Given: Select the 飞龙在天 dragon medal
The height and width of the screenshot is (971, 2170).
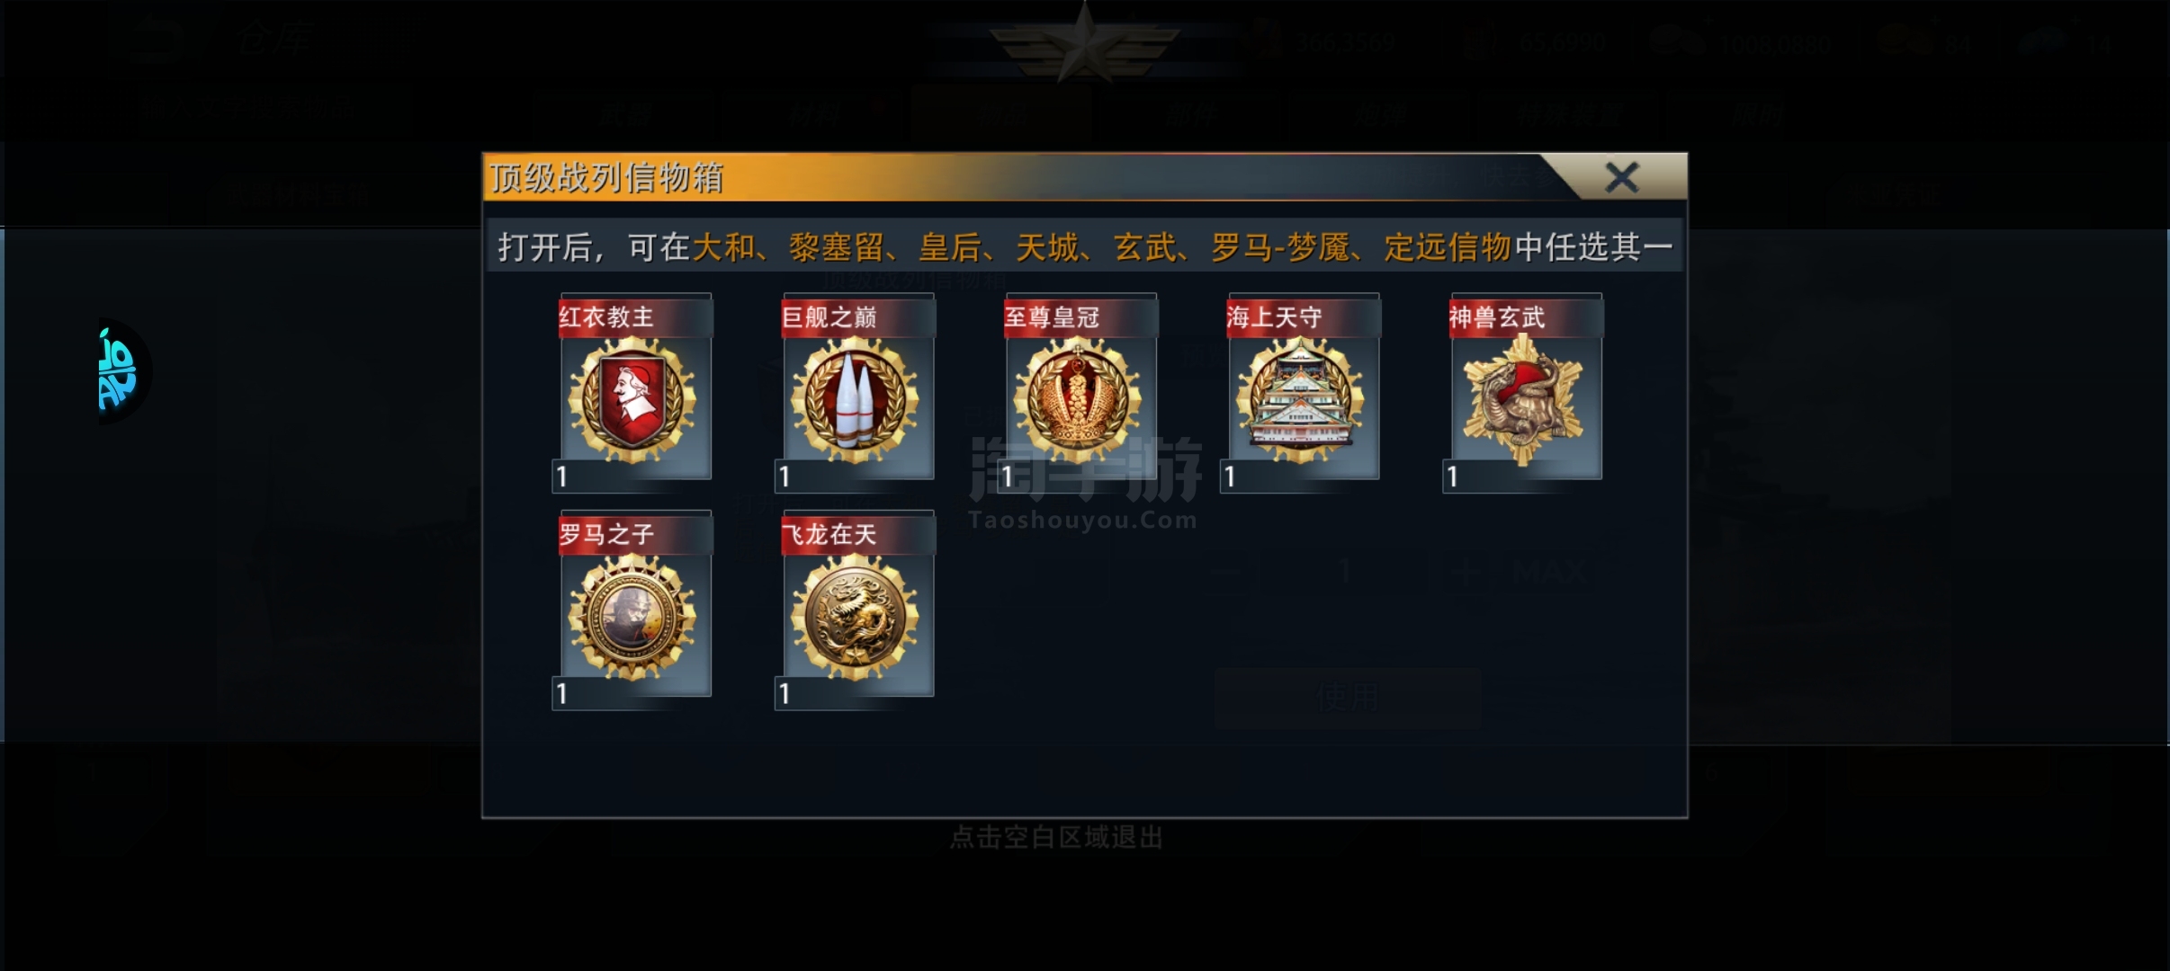Looking at the screenshot, I should click(855, 618).
